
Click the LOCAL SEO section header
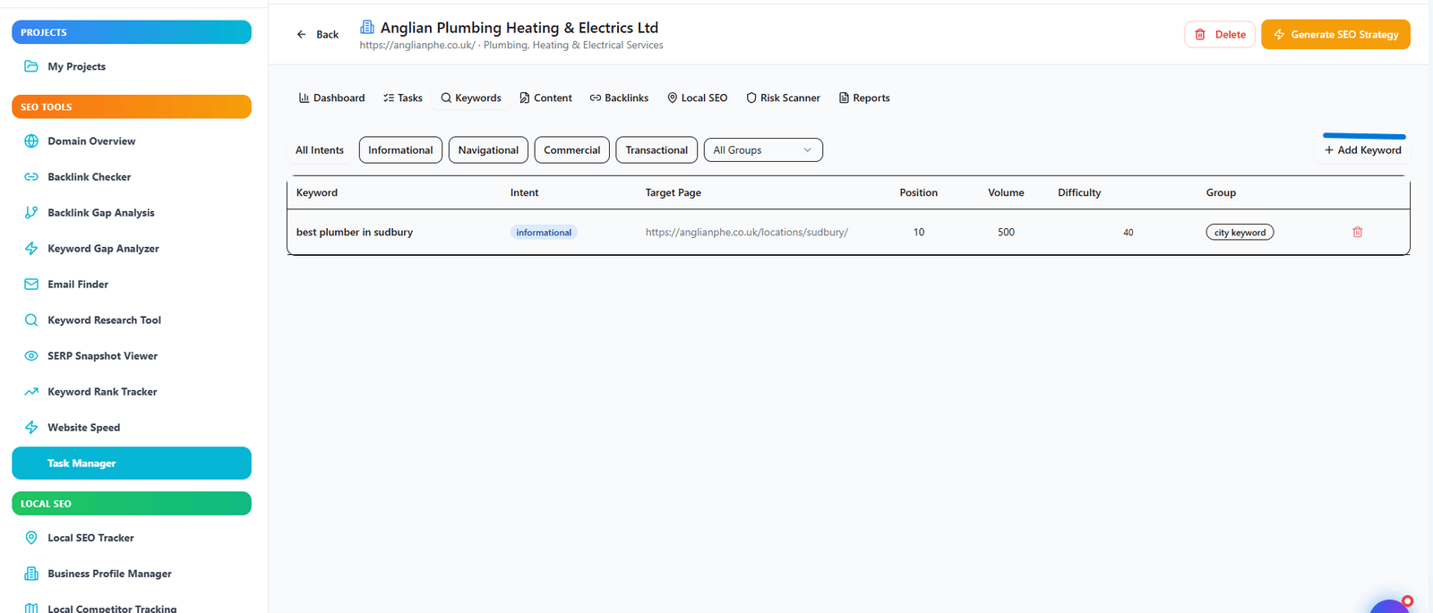click(x=132, y=504)
